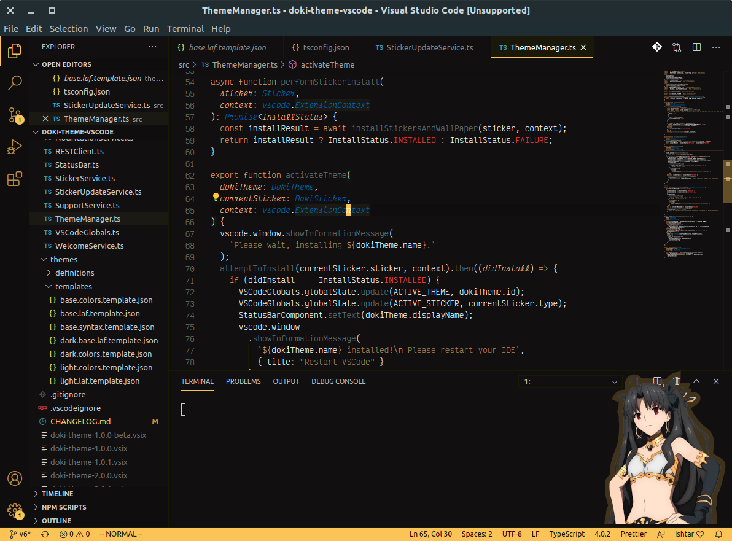Close the ThemeManager.ts tab
Screen dimensions: 732x541
pos(583,48)
